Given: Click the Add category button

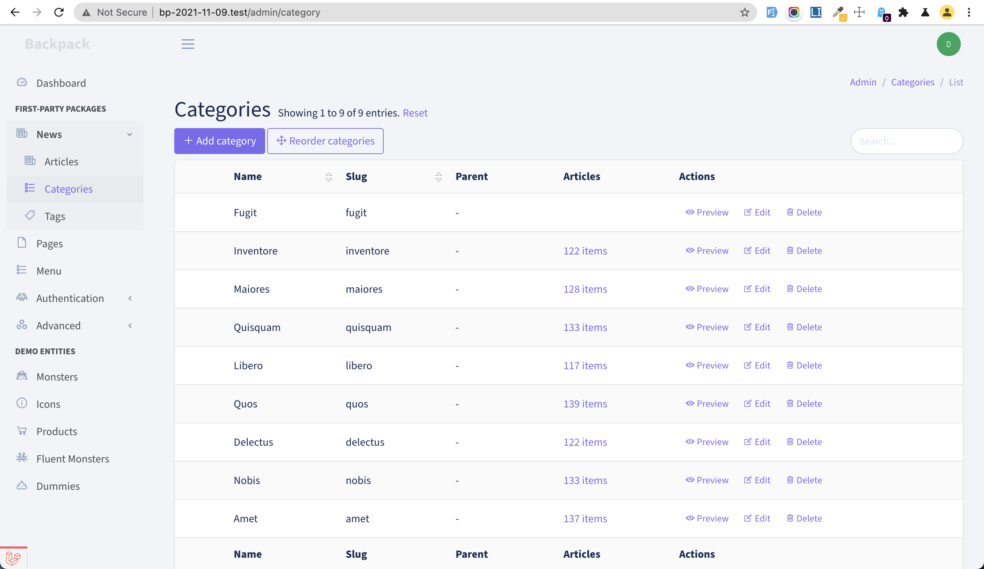Looking at the screenshot, I should [219, 141].
